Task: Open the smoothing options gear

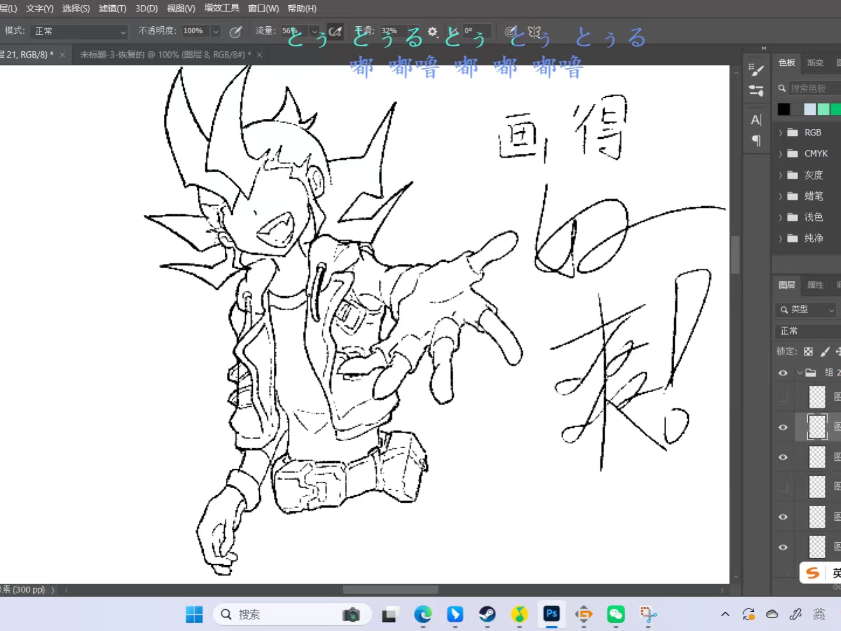Action: (x=432, y=32)
